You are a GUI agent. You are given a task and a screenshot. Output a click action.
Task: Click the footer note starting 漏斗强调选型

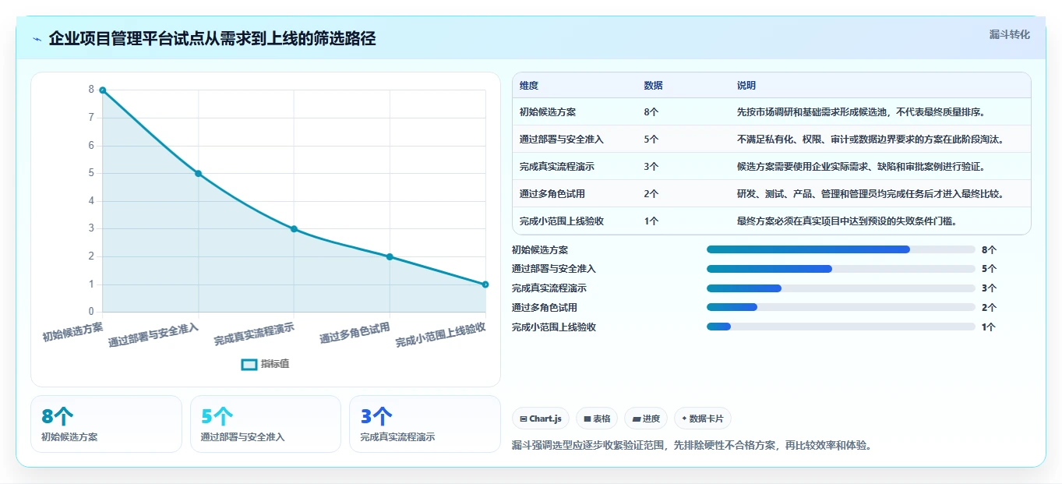(x=692, y=446)
